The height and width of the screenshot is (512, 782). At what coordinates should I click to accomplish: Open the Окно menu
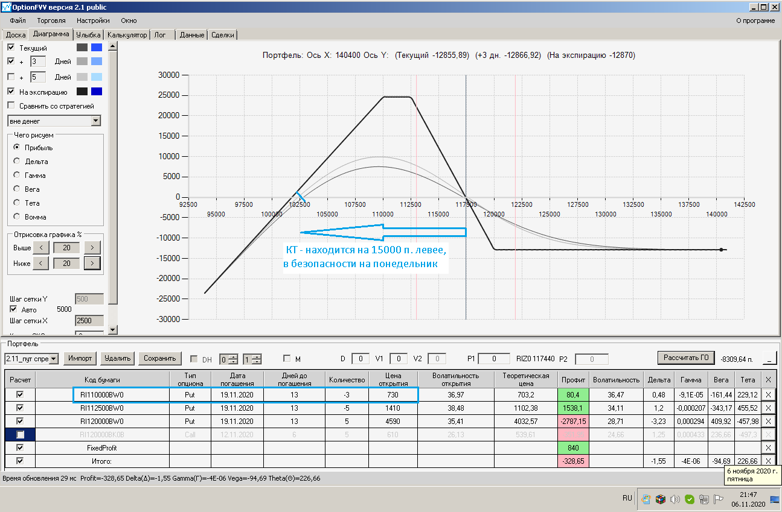click(x=129, y=21)
